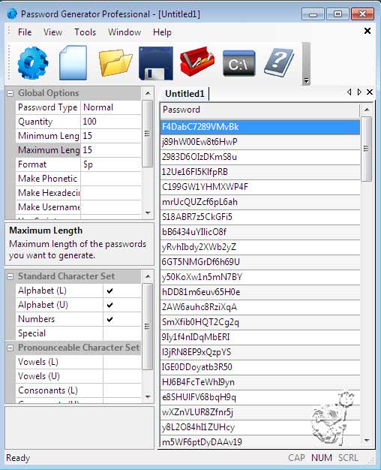The image size is (381, 470).
Task: Switch to the Untitled1 tab
Action: pyautogui.click(x=184, y=94)
